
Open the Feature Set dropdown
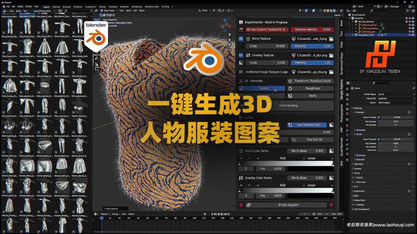tap(396, 98)
